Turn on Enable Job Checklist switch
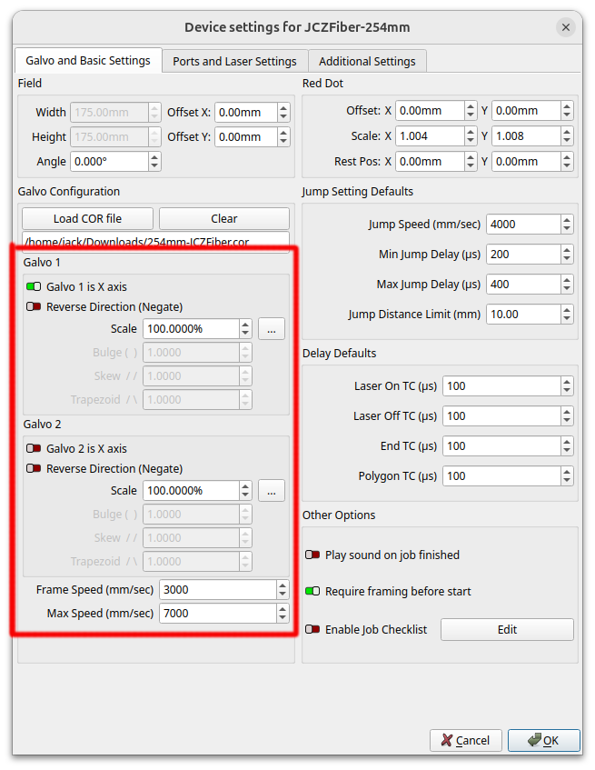Image resolution: width=595 pixels, height=770 pixels. coord(312,630)
